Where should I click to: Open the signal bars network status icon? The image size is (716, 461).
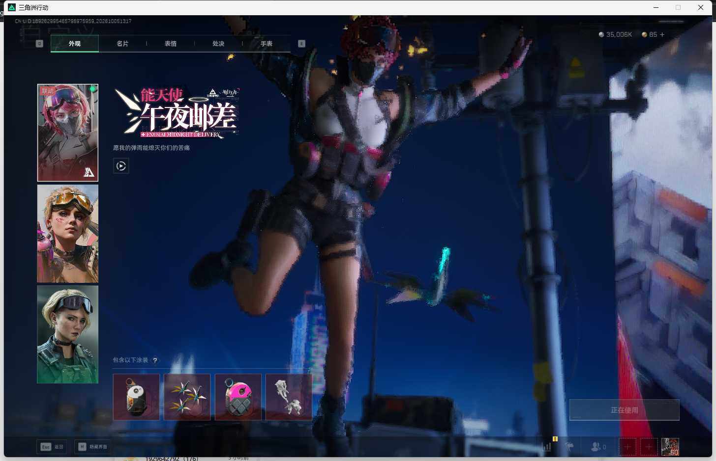point(546,447)
